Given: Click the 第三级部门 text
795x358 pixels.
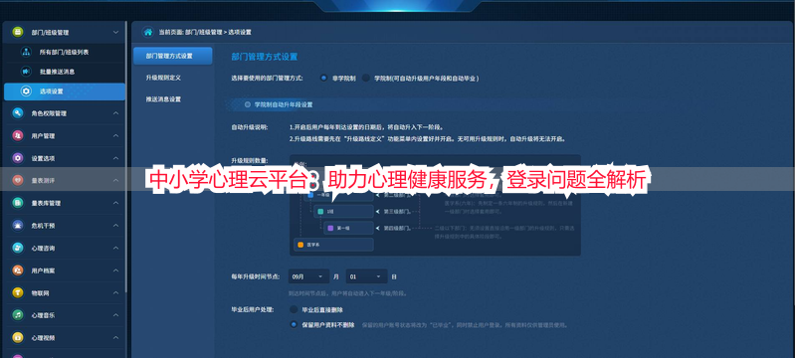Looking at the screenshot, I should click(398, 212).
